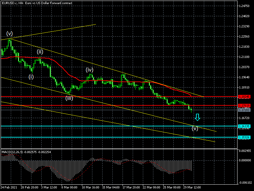Select the wave (iii) label
Viewport: 254px width, 191px height.
pos(69,98)
